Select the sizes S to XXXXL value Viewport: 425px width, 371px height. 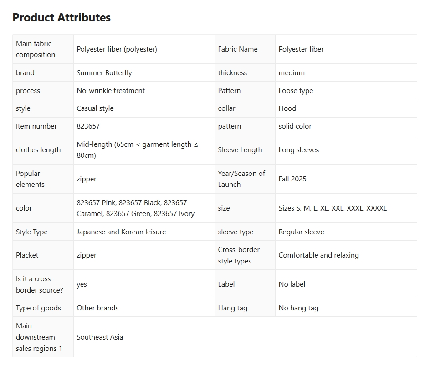(333, 208)
